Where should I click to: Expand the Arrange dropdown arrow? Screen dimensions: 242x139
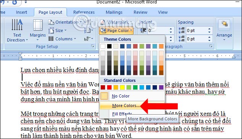[224, 40]
